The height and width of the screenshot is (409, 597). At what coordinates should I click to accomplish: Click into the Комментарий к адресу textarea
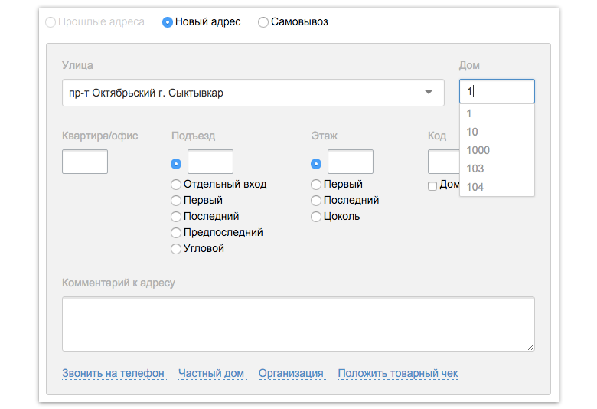coord(298,324)
